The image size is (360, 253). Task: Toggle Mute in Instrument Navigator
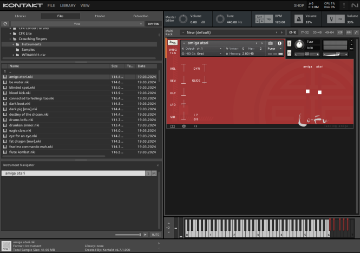coord(154,174)
